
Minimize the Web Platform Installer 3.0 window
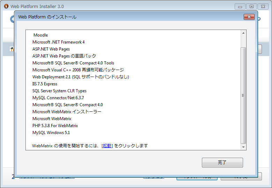tap(240, 6)
